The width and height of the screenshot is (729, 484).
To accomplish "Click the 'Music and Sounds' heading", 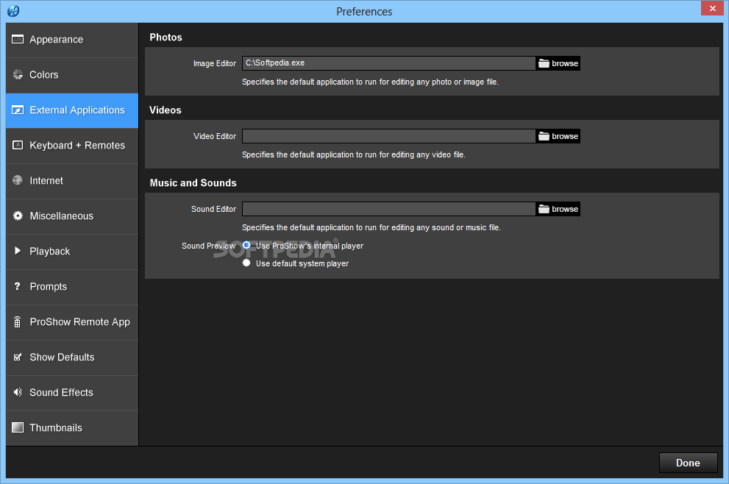I will point(193,182).
